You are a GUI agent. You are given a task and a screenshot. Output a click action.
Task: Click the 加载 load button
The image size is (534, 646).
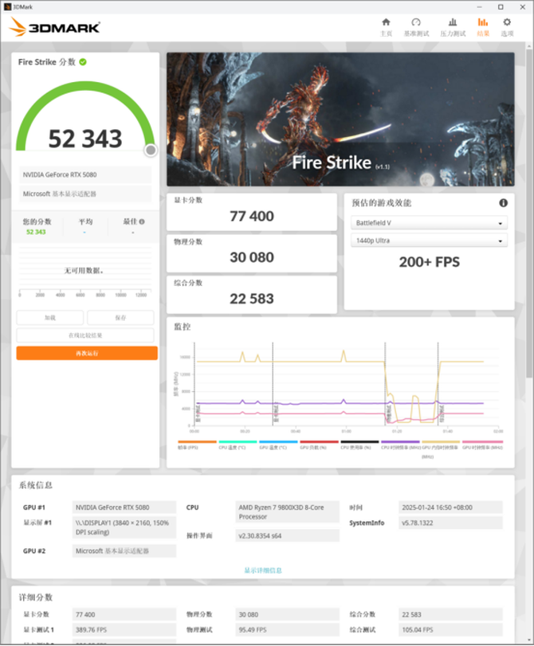click(x=50, y=318)
